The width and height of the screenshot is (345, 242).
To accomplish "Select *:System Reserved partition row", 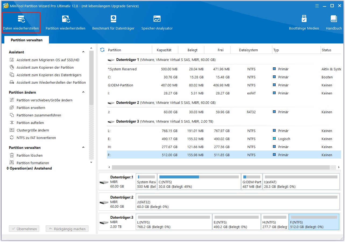I will [x=224, y=69].
